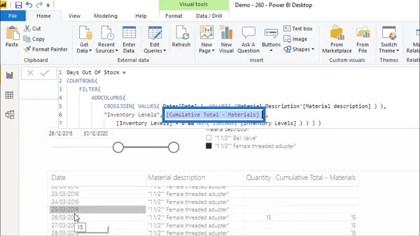Click Cut in the Clipboard group
This screenshot has width=420, height=236.
tap(33, 28)
